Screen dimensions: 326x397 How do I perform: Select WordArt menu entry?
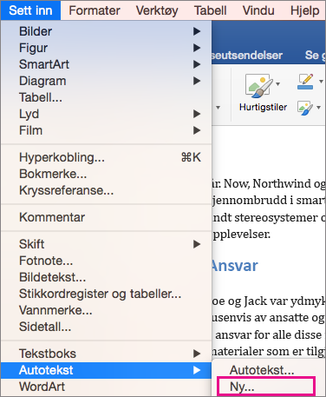point(106,387)
